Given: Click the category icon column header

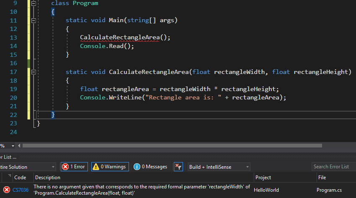Looking at the screenshot, I should [6, 178].
